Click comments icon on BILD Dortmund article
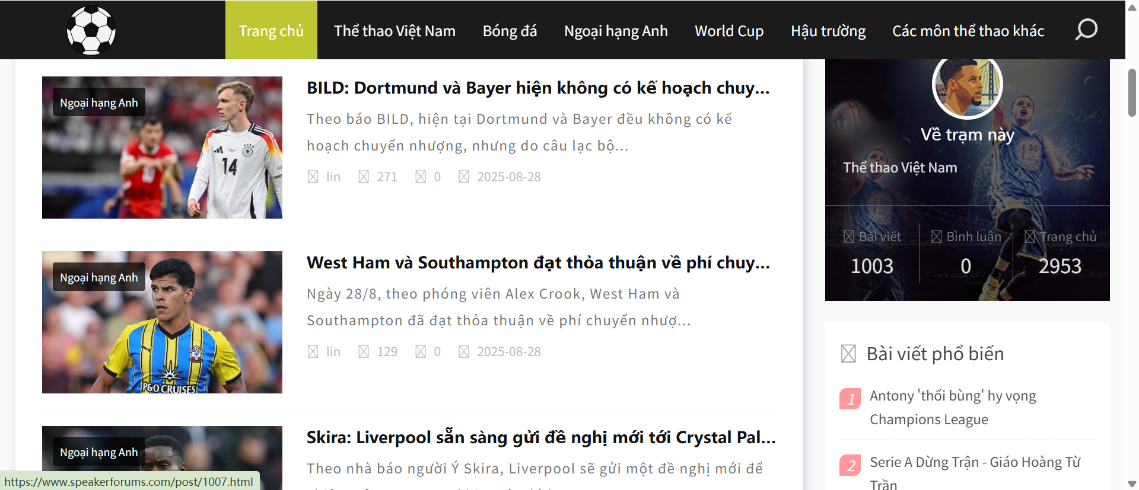The height and width of the screenshot is (490, 1139). coord(421,177)
